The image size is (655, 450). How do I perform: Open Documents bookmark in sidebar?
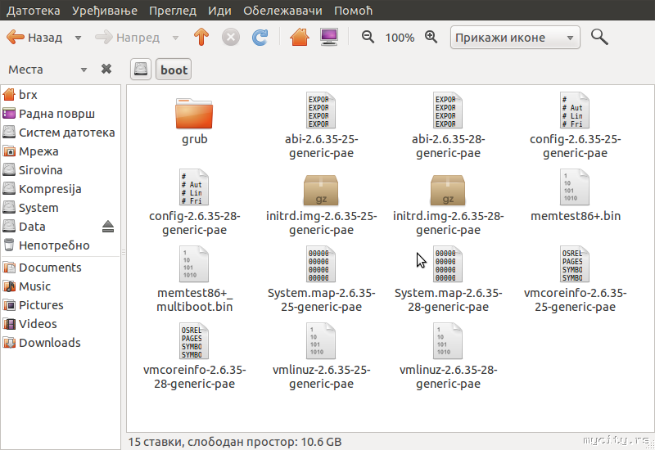point(61,268)
